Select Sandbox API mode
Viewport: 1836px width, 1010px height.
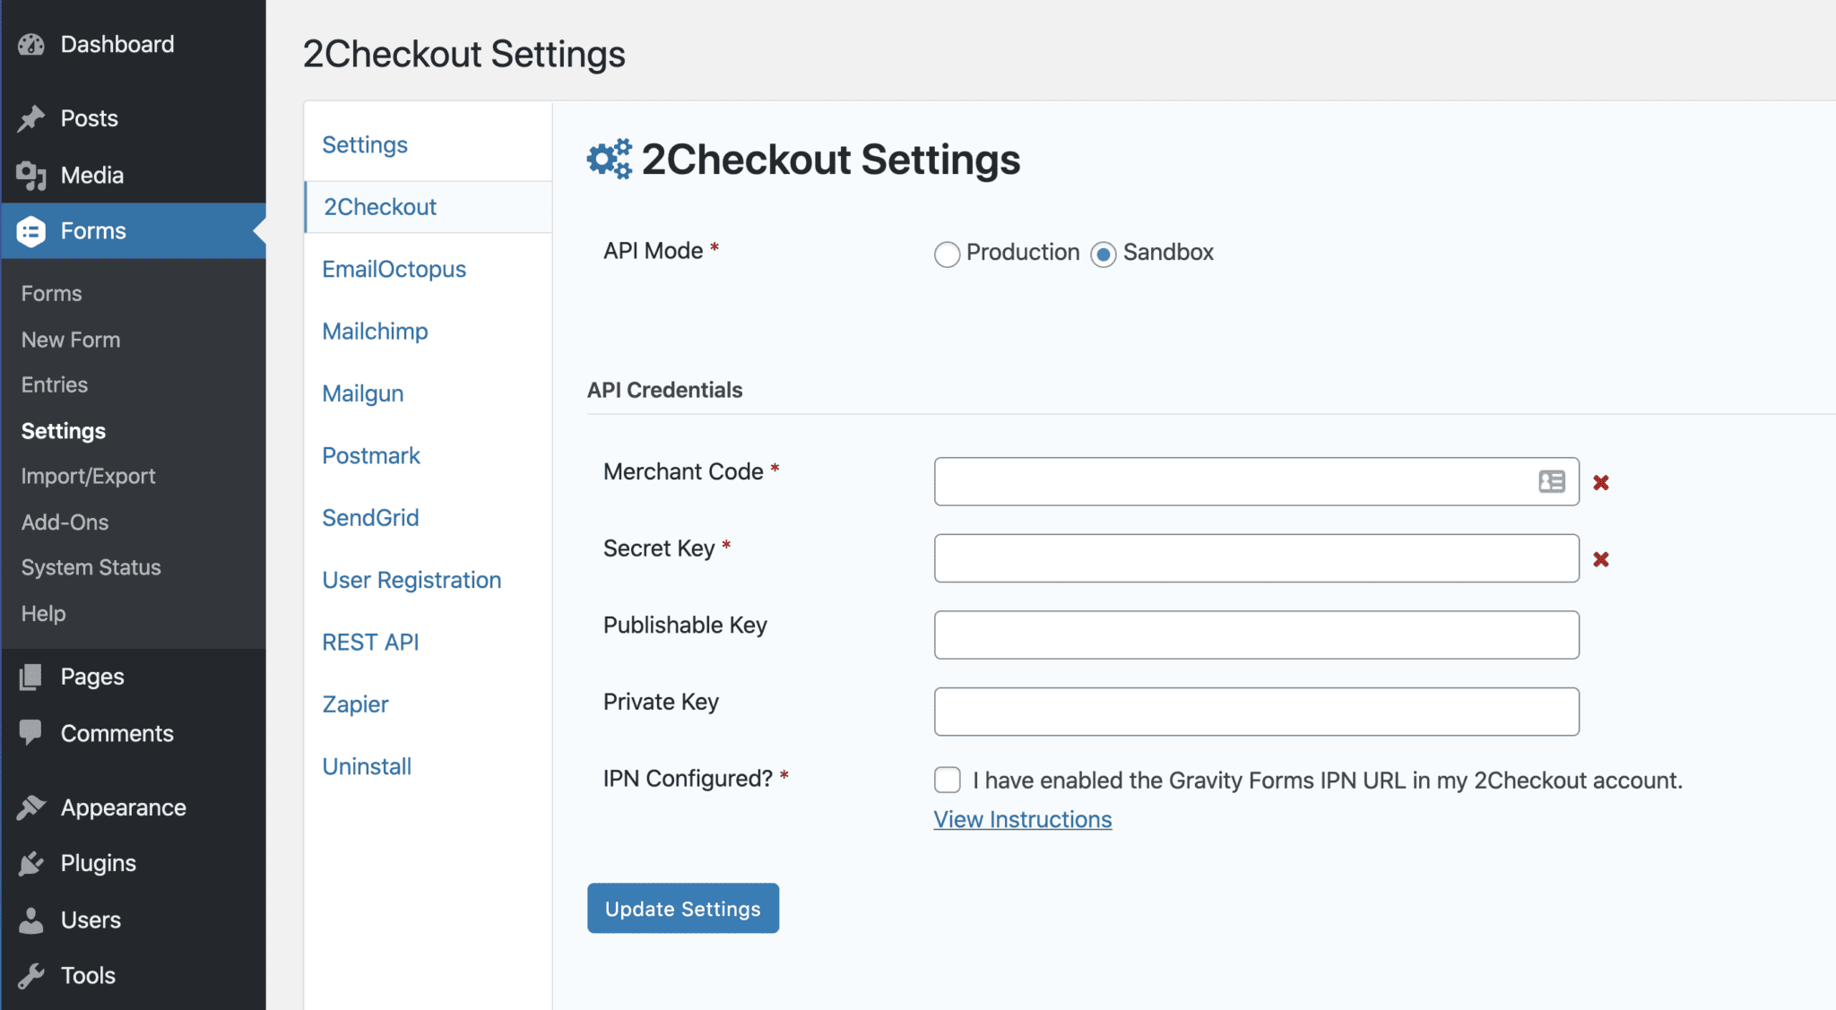coord(1103,255)
